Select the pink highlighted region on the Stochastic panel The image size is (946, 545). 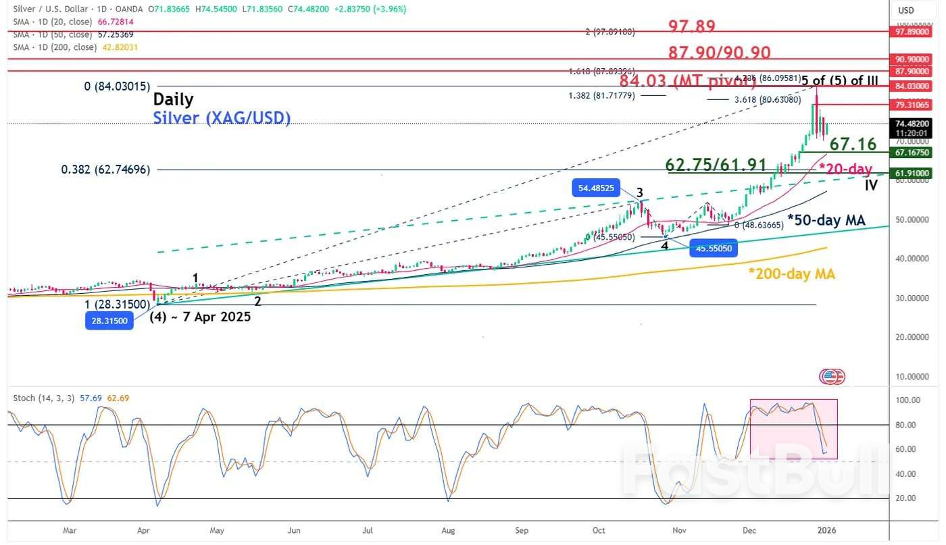(x=793, y=428)
